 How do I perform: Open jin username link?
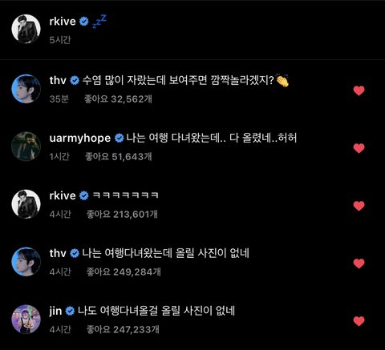[x=55, y=312]
